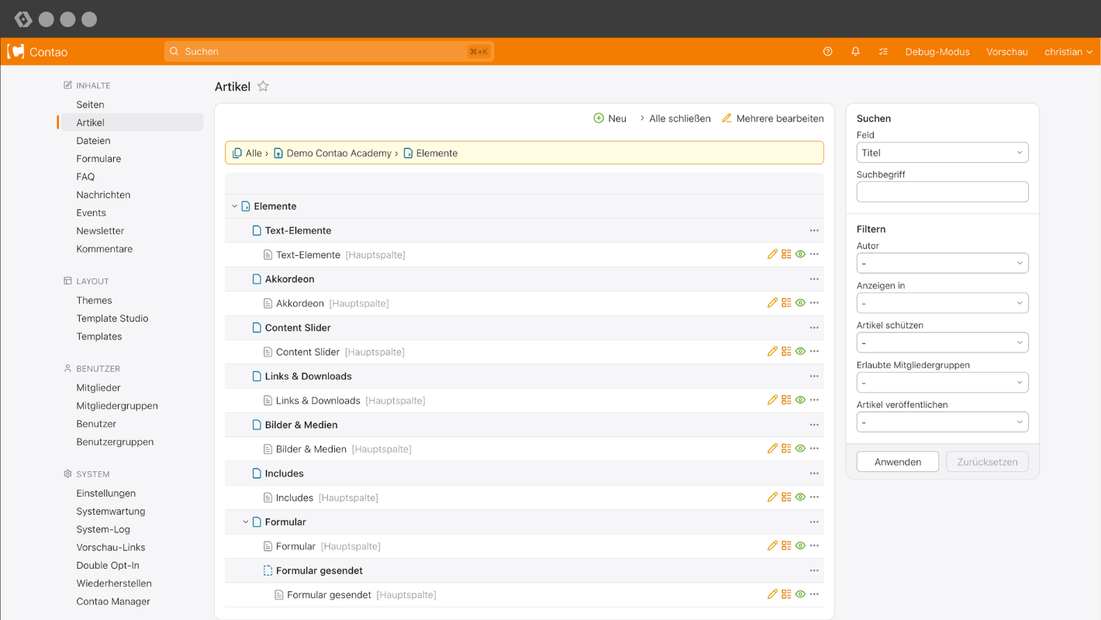
Task: Open the Autor filter dropdown
Action: click(x=942, y=263)
